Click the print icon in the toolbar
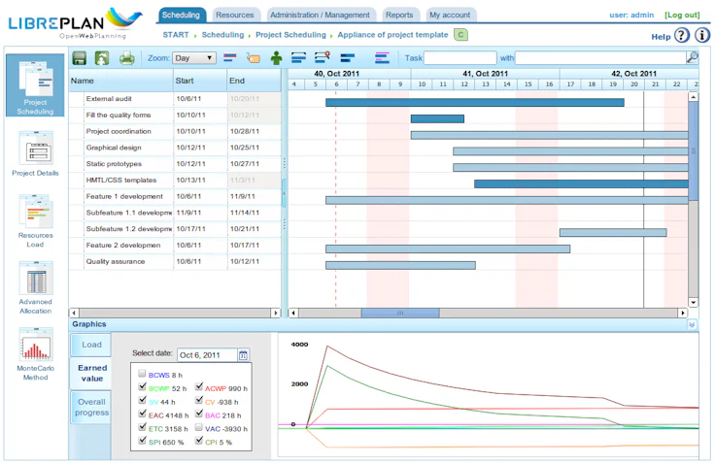715x464 pixels. (126, 58)
